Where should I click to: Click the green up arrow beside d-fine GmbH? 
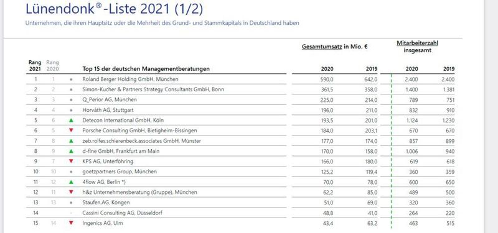point(71,151)
